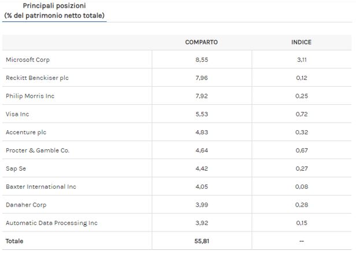Click the COMPARTO column header
The width and height of the screenshot is (356, 254).
pos(201,42)
